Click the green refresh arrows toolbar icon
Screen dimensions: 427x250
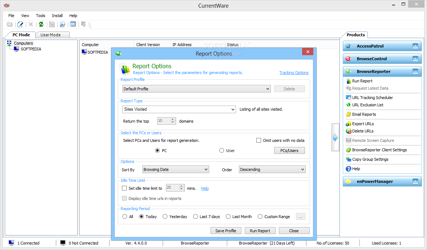[x=41, y=24]
